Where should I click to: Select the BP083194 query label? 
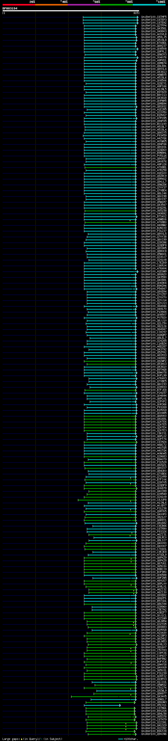[10, 8]
